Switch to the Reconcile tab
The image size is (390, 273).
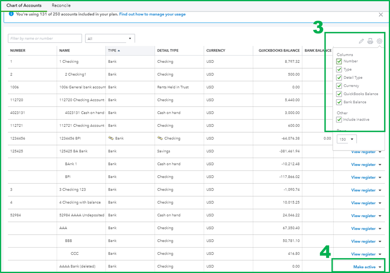[x=61, y=5]
